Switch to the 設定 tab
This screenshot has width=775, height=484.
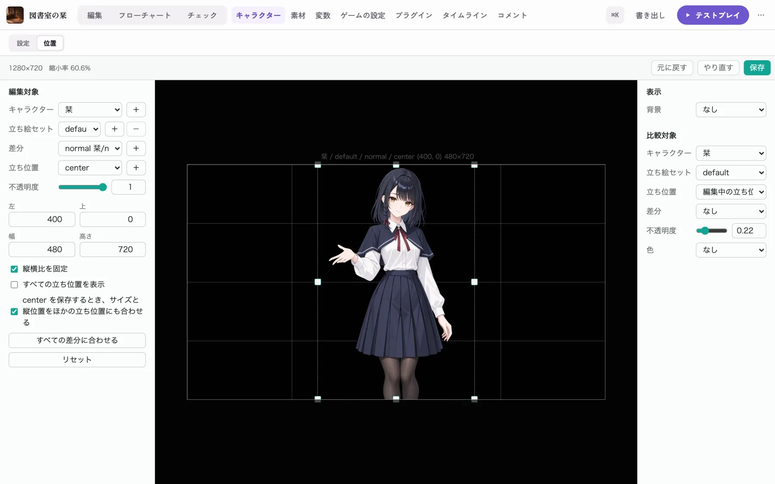(x=23, y=43)
